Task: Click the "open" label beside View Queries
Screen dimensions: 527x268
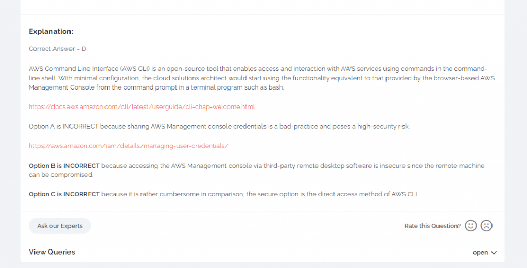Action: (480, 252)
